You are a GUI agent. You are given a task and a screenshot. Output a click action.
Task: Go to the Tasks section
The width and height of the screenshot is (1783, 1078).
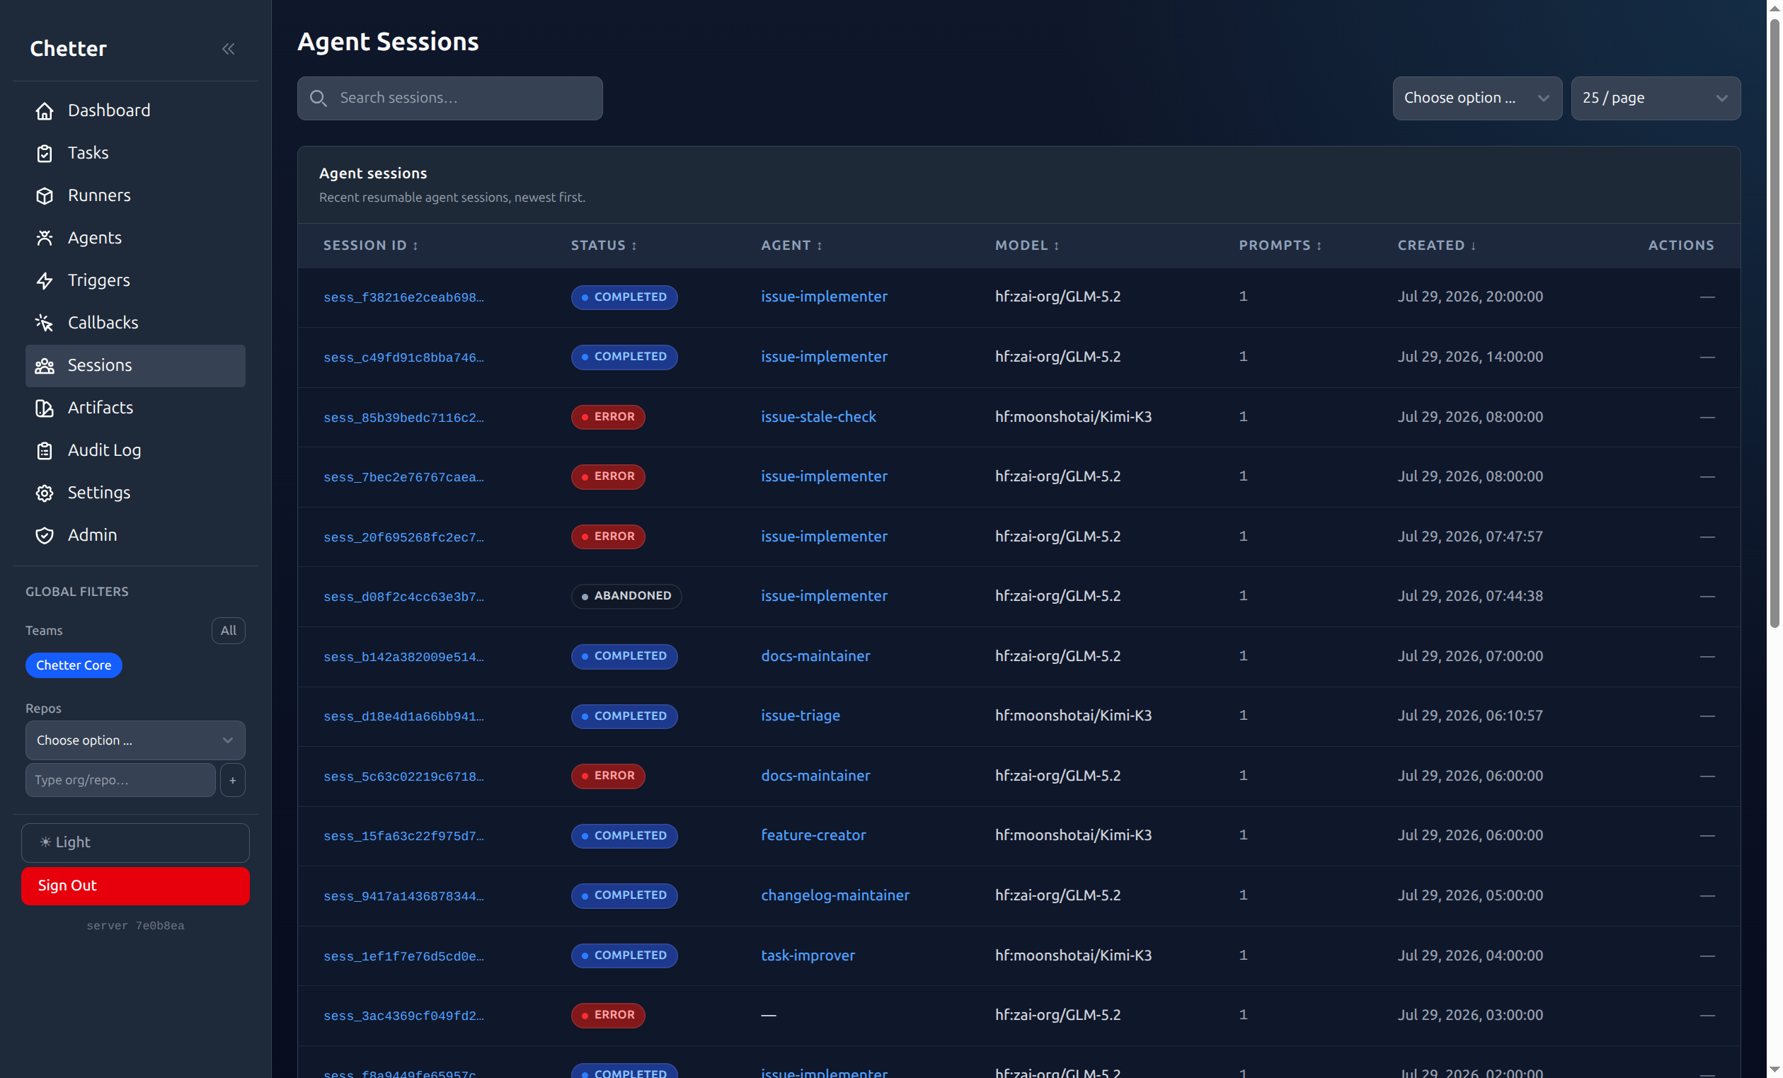pos(135,154)
